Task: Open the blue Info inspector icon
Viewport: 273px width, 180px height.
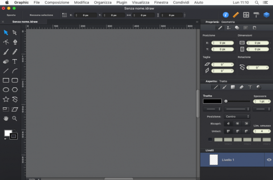Action: point(226,15)
